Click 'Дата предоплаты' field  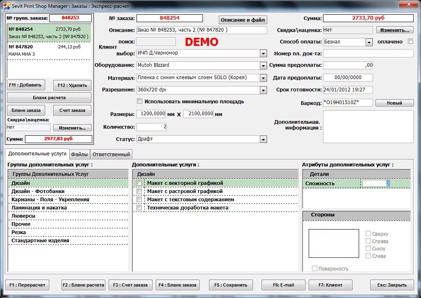348,77
